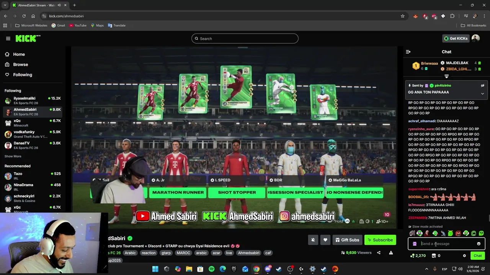
Task: Open the chat shop icon
Action: coord(434,256)
